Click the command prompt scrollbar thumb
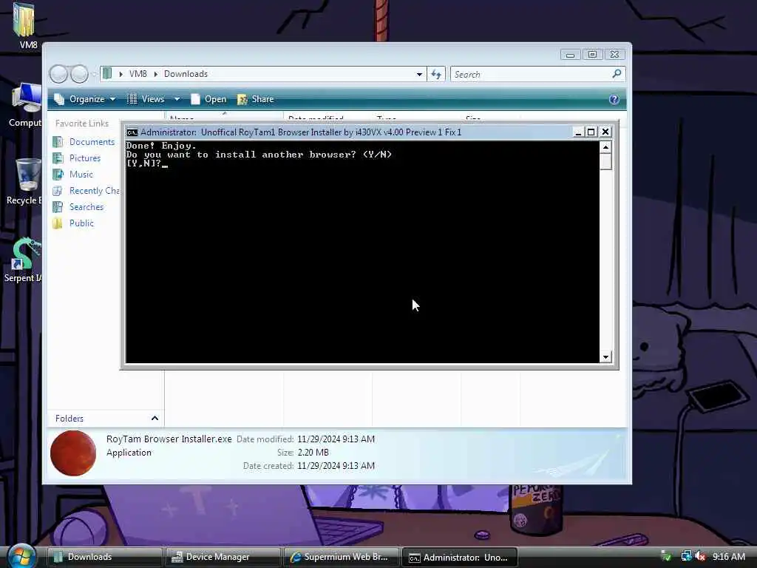The width and height of the screenshot is (757, 568). (605, 162)
